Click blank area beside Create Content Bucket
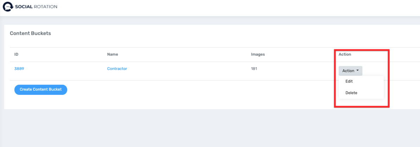The image size is (420, 147). 176,90
